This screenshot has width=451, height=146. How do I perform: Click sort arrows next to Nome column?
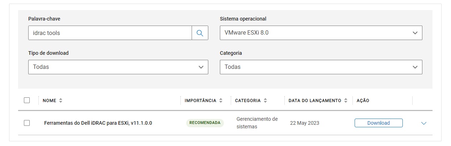tap(60, 101)
